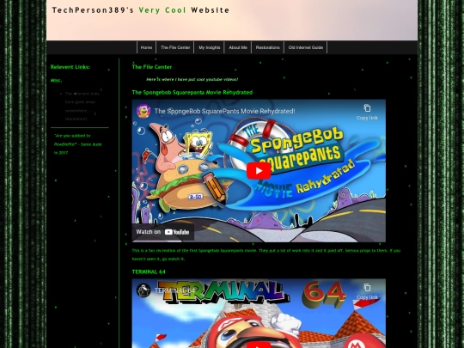Switch to the Restorations tab

pos(267,47)
